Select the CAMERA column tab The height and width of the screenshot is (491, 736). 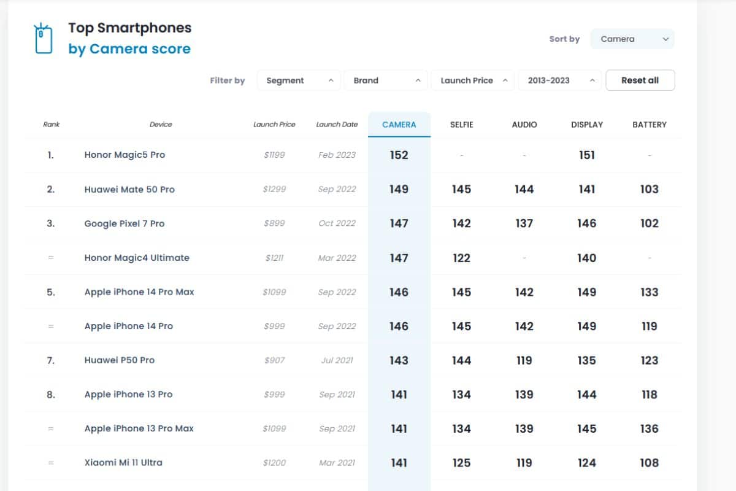(399, 125)
